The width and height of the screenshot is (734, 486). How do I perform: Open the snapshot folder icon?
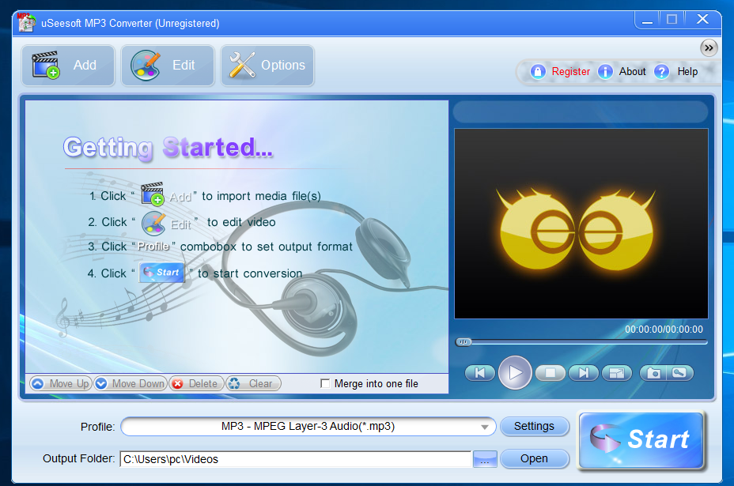[679, 373]
